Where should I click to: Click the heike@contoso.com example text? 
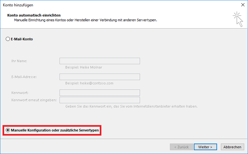point(94,83)
